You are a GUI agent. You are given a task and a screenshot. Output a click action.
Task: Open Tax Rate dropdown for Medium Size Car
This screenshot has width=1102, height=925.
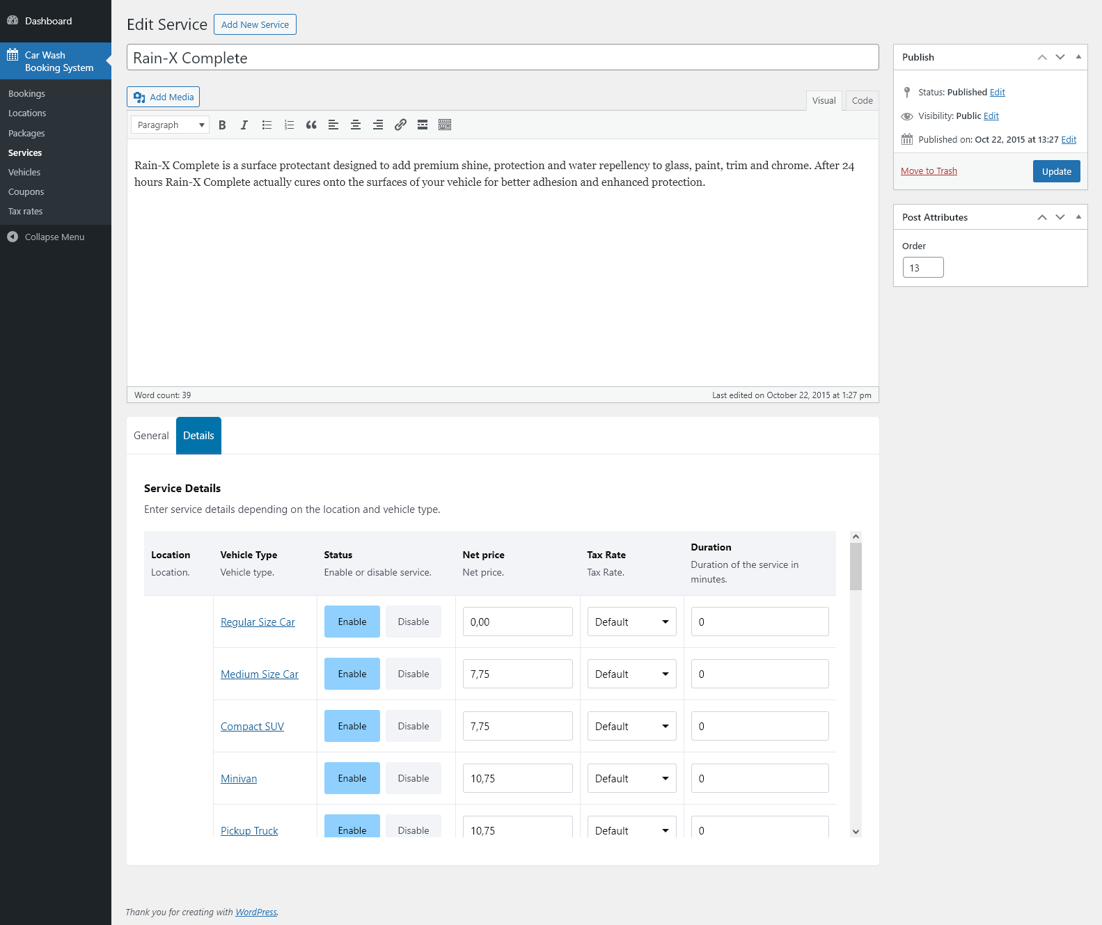[632, 674]
